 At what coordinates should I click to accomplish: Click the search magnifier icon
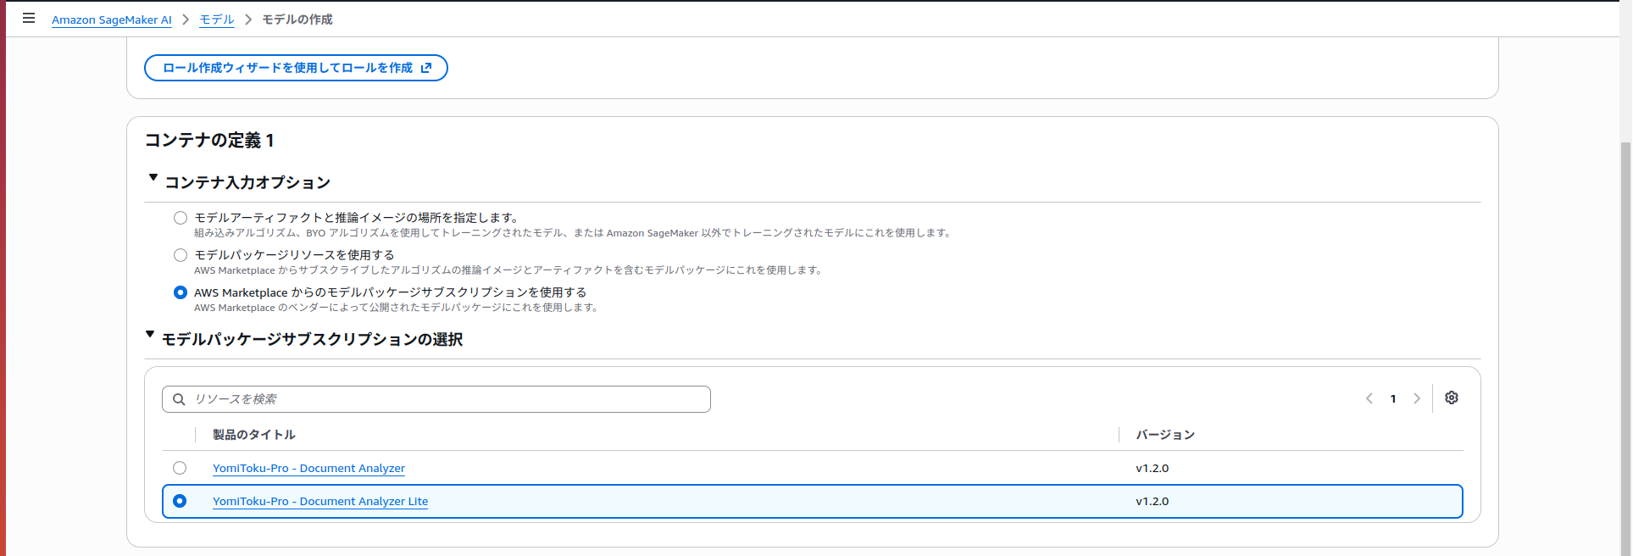pos(179,399)
